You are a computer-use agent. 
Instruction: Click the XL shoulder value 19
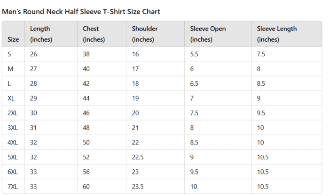pyautogui.click(x=135, y=98)
